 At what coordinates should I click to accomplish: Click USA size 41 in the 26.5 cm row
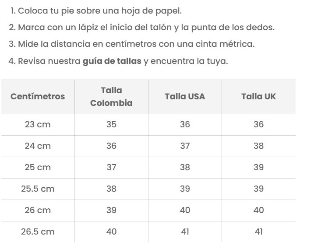(x=185, y=232)
